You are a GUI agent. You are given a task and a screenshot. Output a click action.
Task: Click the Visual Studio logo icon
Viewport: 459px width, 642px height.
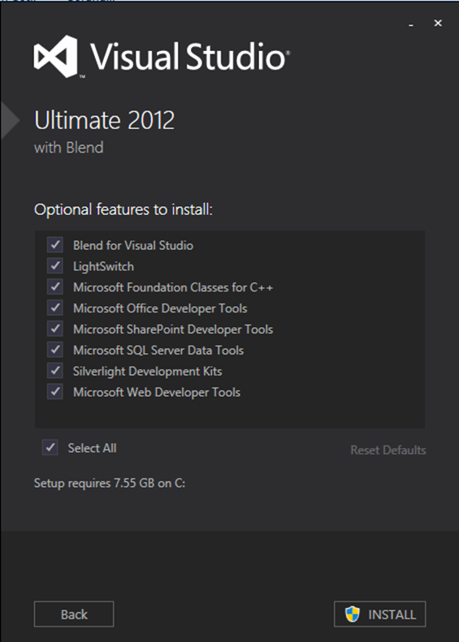[x=56, y=57]
